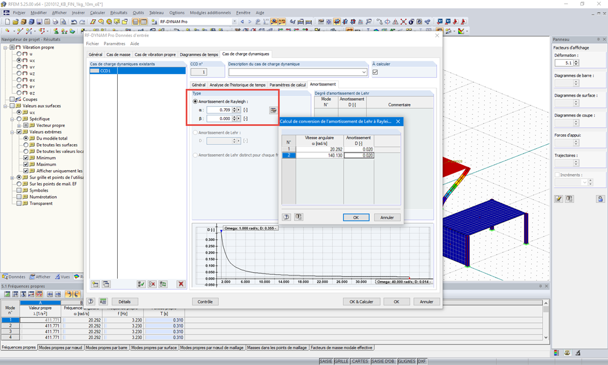Select Lehr distinct pour chaque radio
The height and width of the screenshot is (365, 608).
tap(196, 155)
